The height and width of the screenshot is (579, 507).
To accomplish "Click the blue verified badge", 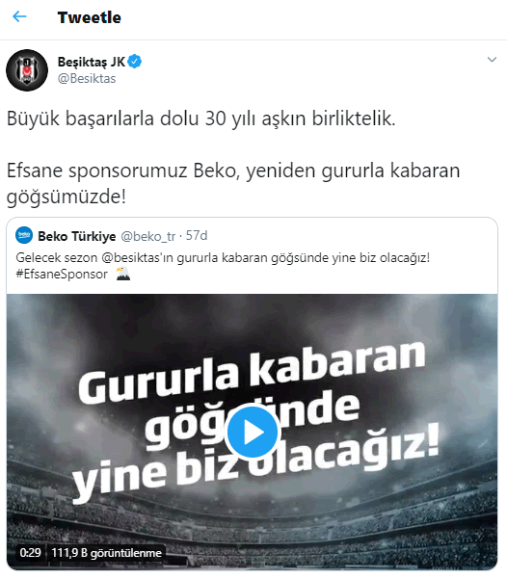I will 135,62.
